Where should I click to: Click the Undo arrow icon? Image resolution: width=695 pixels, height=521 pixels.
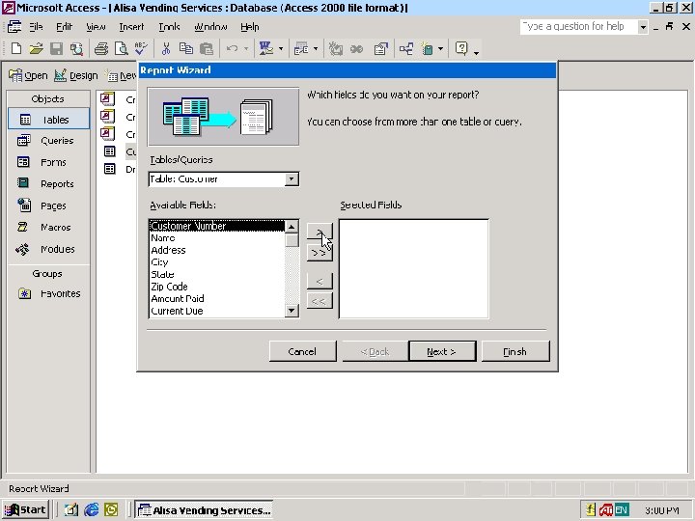(232, 48)
